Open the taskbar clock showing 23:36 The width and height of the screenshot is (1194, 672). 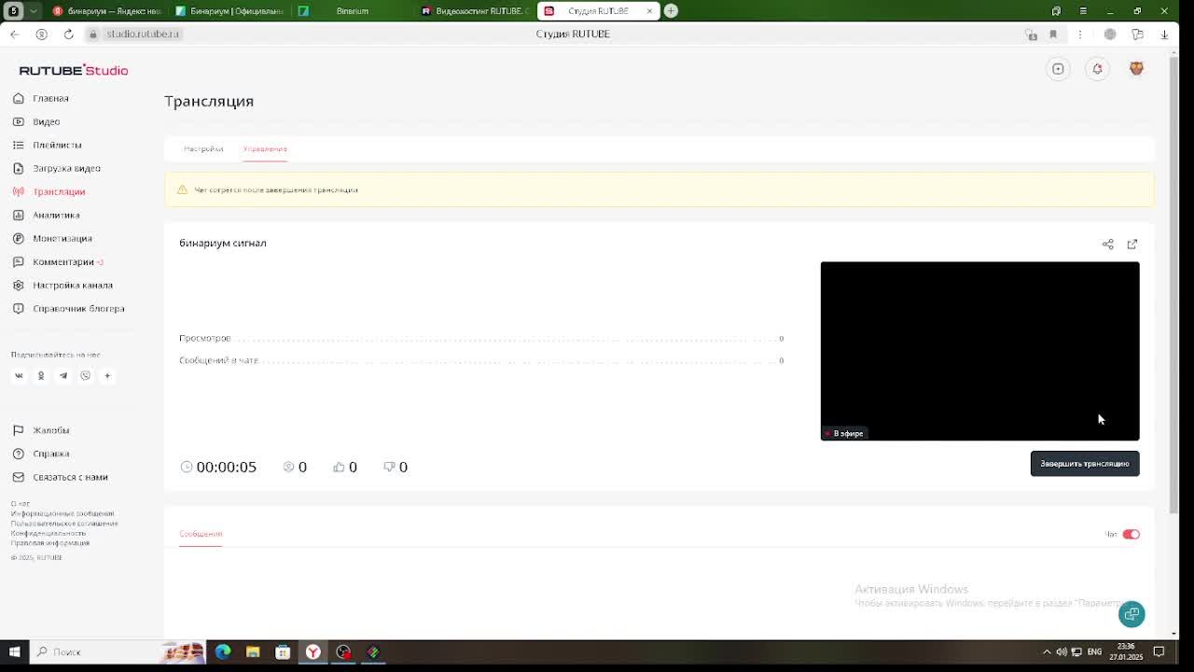(x=1126, y=651)
